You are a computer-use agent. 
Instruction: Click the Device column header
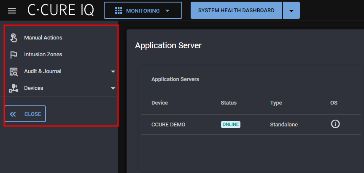pos(160,103)
